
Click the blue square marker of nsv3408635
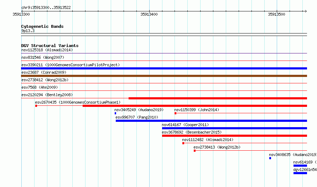270,158
